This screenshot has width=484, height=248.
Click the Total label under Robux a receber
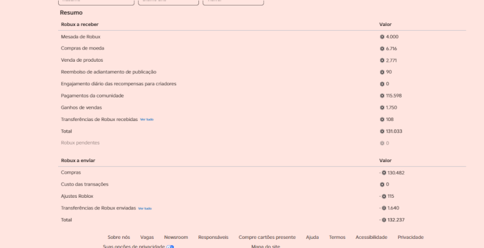(x=67, y=131)
